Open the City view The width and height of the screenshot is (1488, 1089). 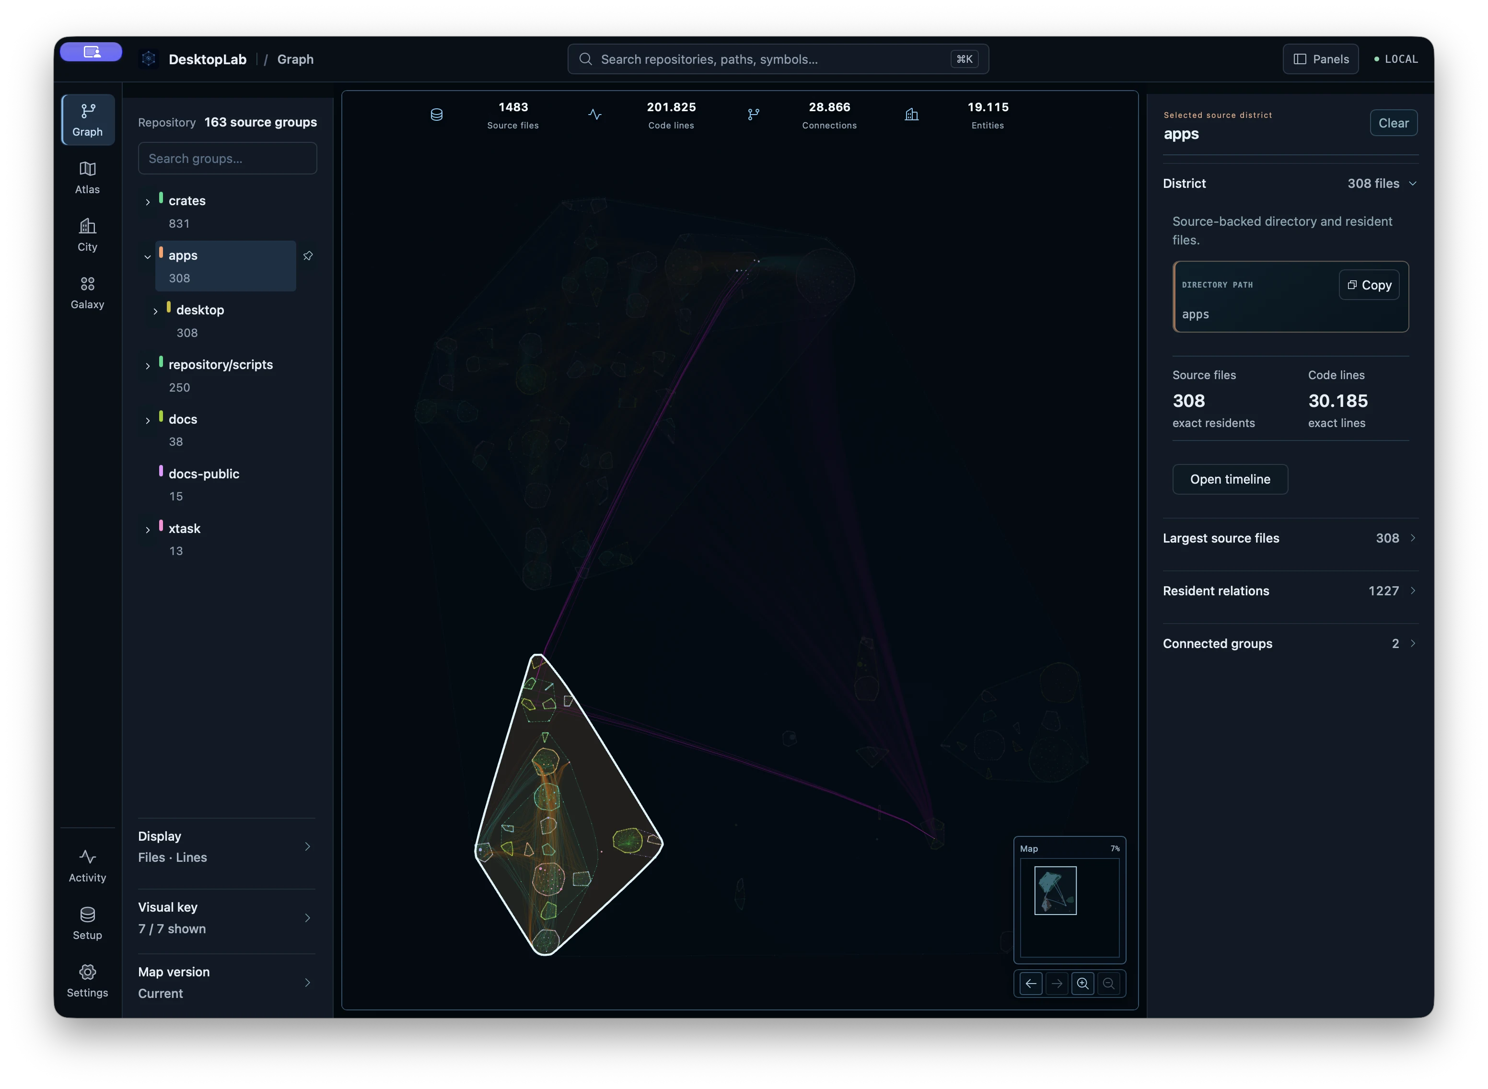pyautogui.click(x=88, y=235)
